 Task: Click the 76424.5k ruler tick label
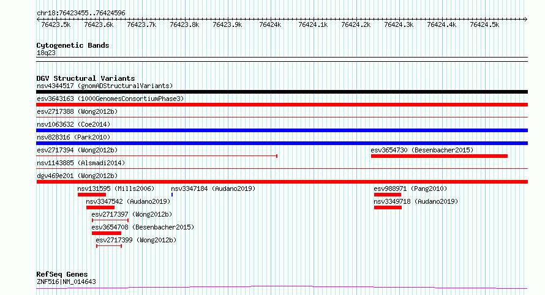484,24
